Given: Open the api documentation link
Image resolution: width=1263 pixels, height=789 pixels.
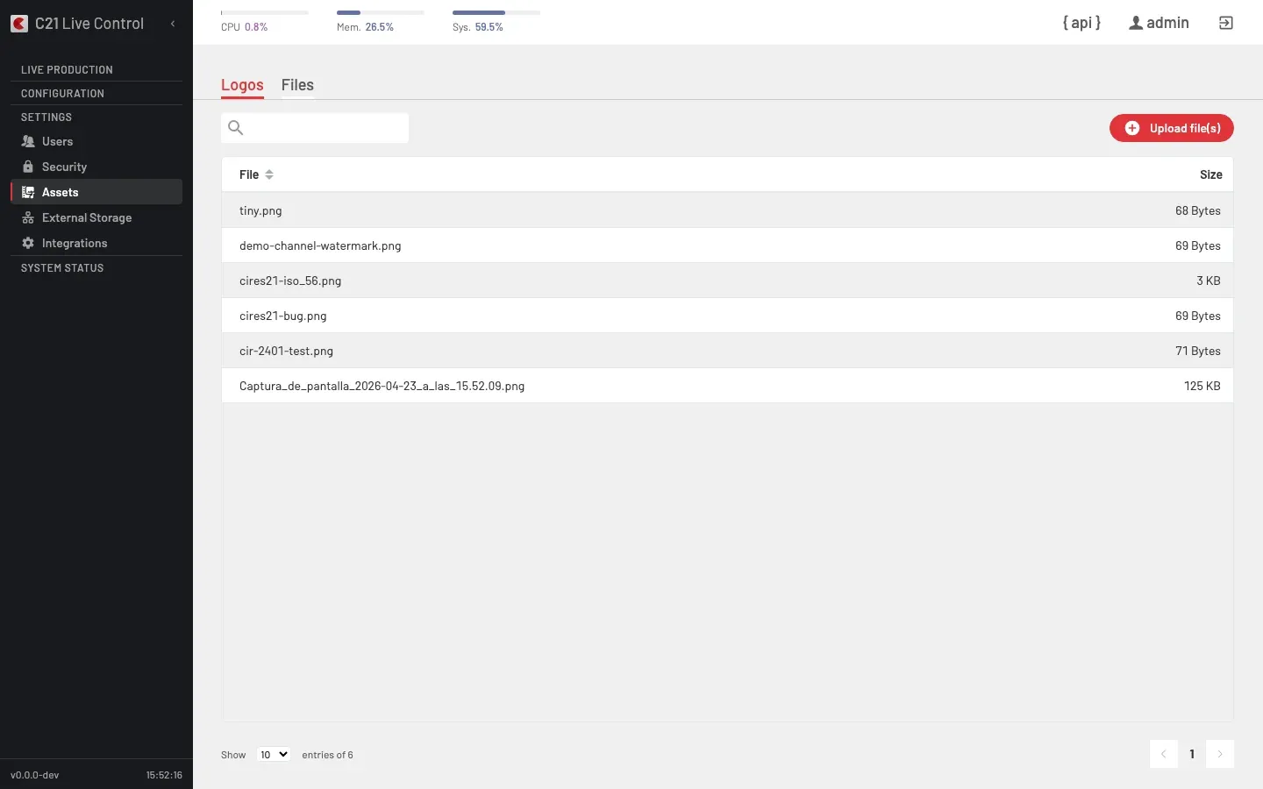Looking at the screenshot, I should click(1081, 23).
